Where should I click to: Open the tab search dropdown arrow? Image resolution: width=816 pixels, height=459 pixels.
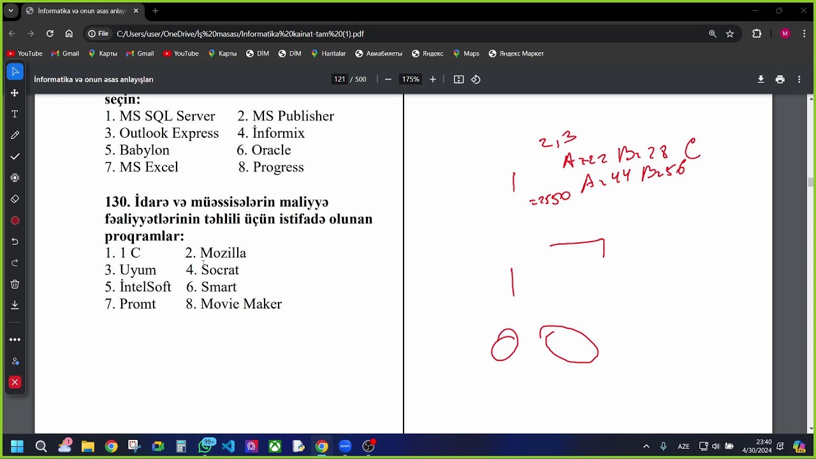pos(11,11)
